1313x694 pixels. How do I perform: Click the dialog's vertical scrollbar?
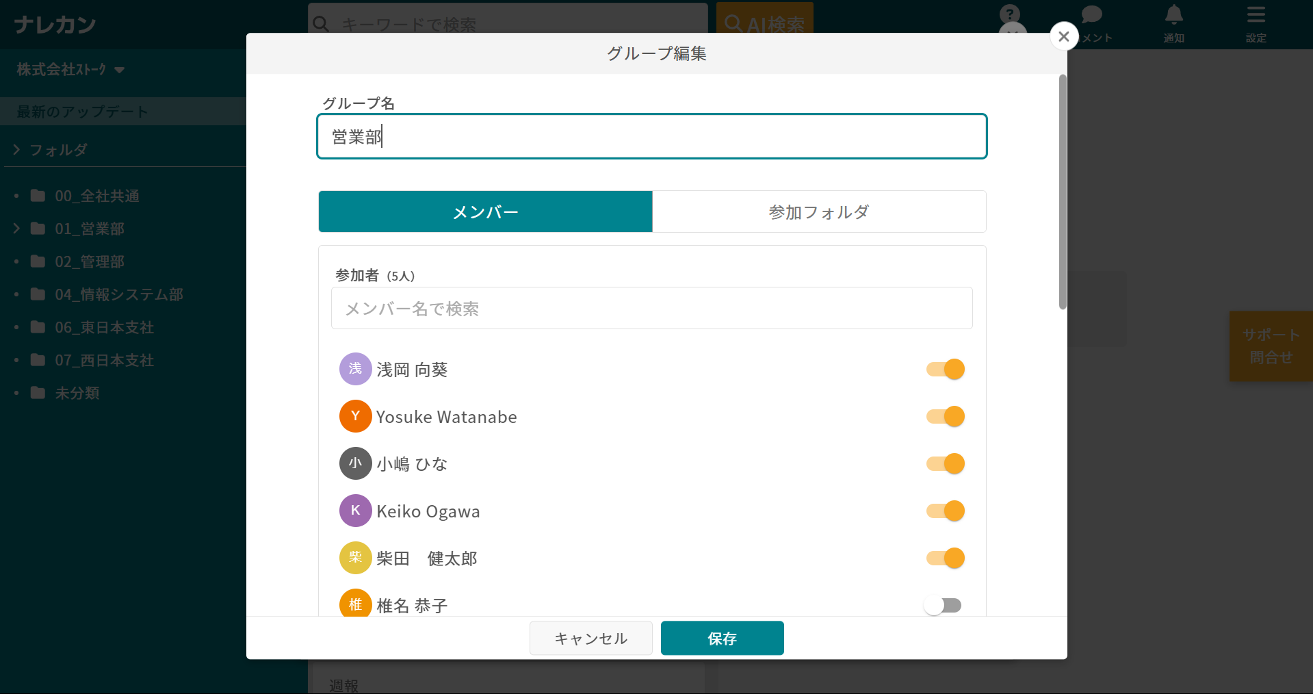tap(1063, 192)
